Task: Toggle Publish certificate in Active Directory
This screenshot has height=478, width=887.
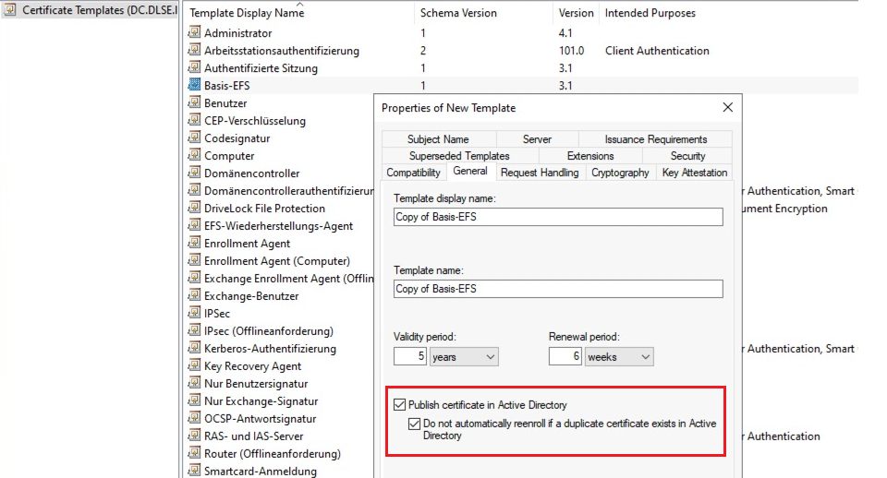Action: (399, 405)
